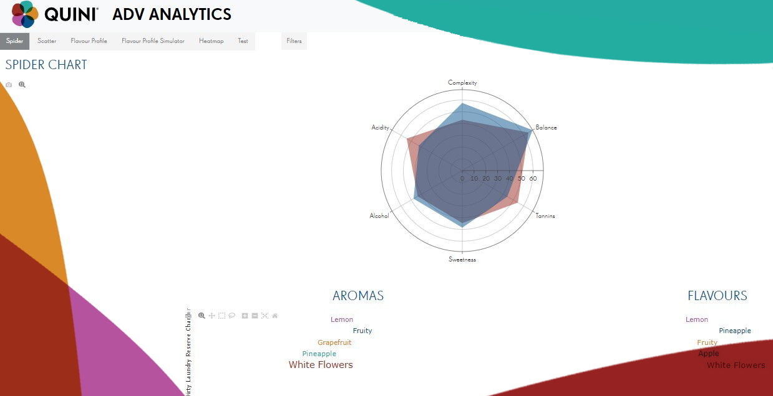The width and height of the screenshot is (773, 396).
Task: Autoscale the aromas chart
Action: tap(265, 316)
